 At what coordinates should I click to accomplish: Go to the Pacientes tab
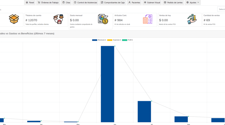point(134,2)
